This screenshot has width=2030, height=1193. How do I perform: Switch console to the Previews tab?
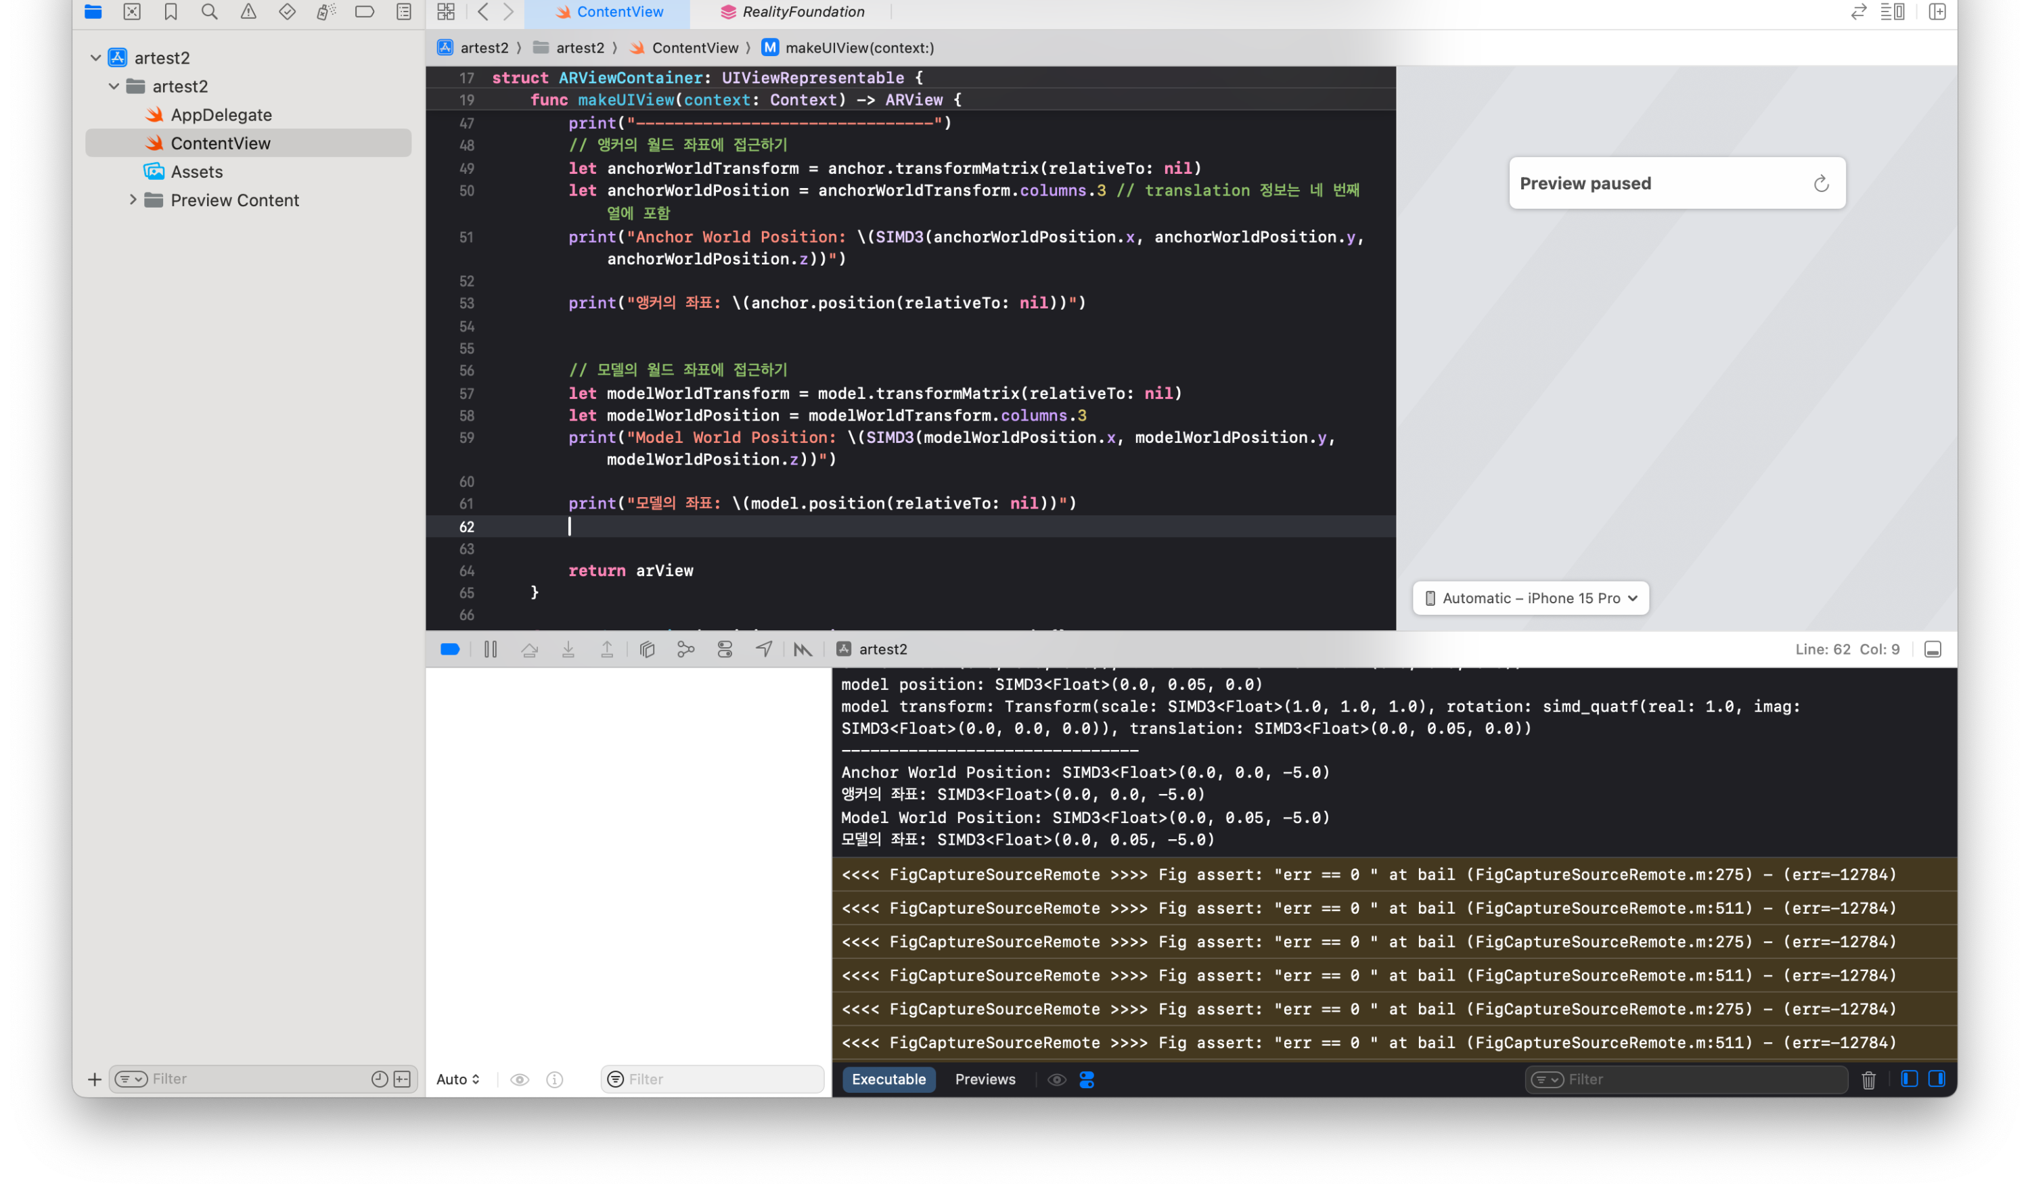(x=985, y=1079)
